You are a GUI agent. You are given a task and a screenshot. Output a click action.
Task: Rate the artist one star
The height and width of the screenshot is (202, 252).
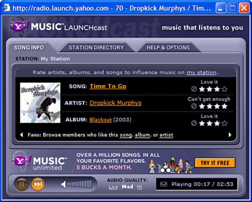(x=202, y=106)
